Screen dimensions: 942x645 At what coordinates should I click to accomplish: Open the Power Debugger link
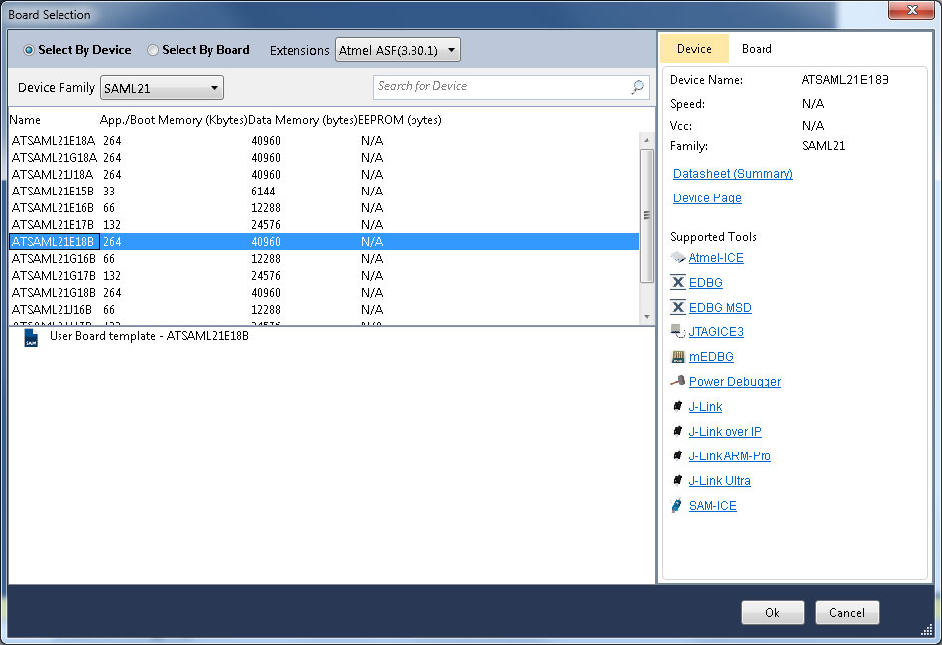coord(736,382)
